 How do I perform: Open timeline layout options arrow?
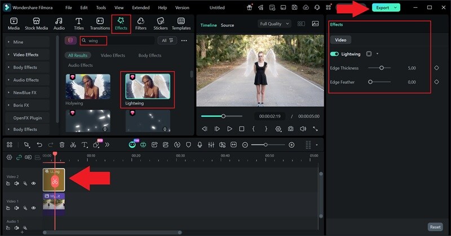pyautogui.click(x=317, y=145)
